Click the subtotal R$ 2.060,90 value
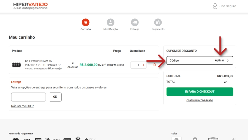 coord(225,76)
